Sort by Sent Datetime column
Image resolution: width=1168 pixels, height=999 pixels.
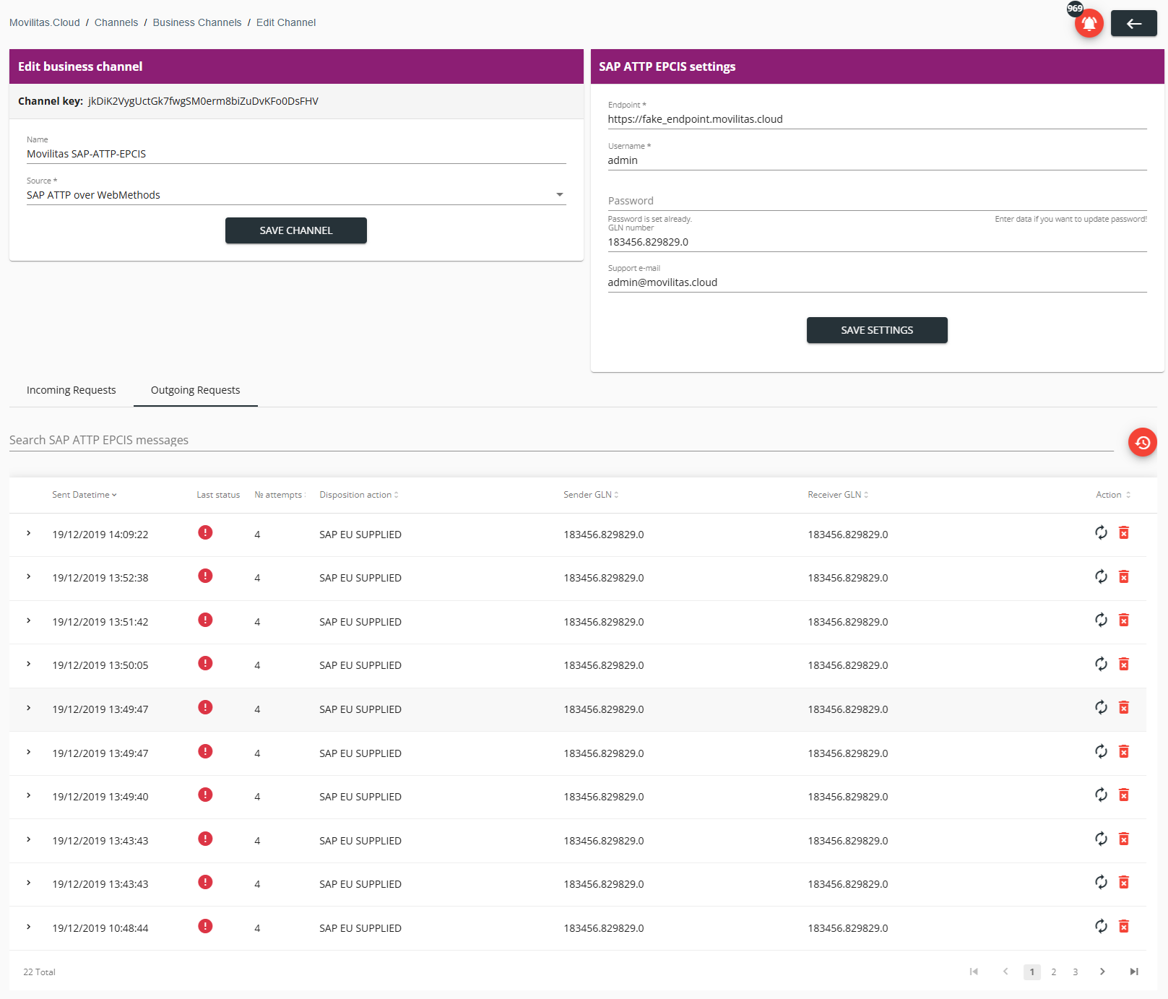pyautogui.click(x=85, y=495)
